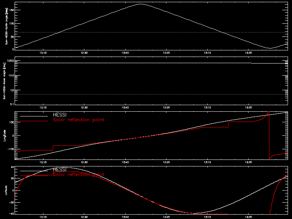This screenshot has width=292, height=219.
Task: Select Solar reflection point legend in Longitude plot
Action: coord(78,120)
